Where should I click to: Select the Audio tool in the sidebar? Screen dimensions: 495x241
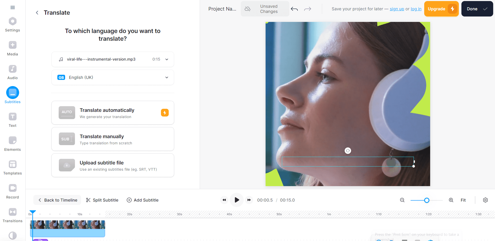12,71
